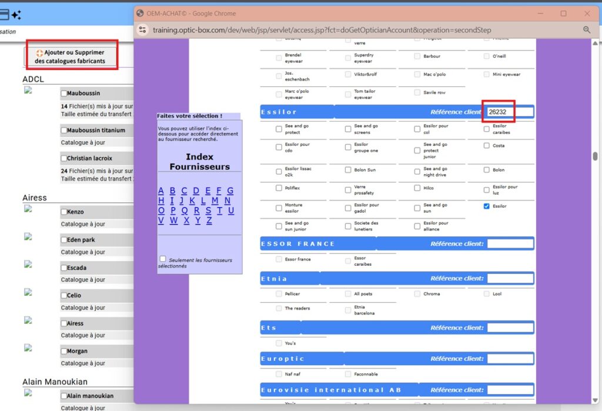Click Ajouter ou Supprimer des catalogues fabricants
The height and width of the screenshot is (411, 602).
click(71, 56)
